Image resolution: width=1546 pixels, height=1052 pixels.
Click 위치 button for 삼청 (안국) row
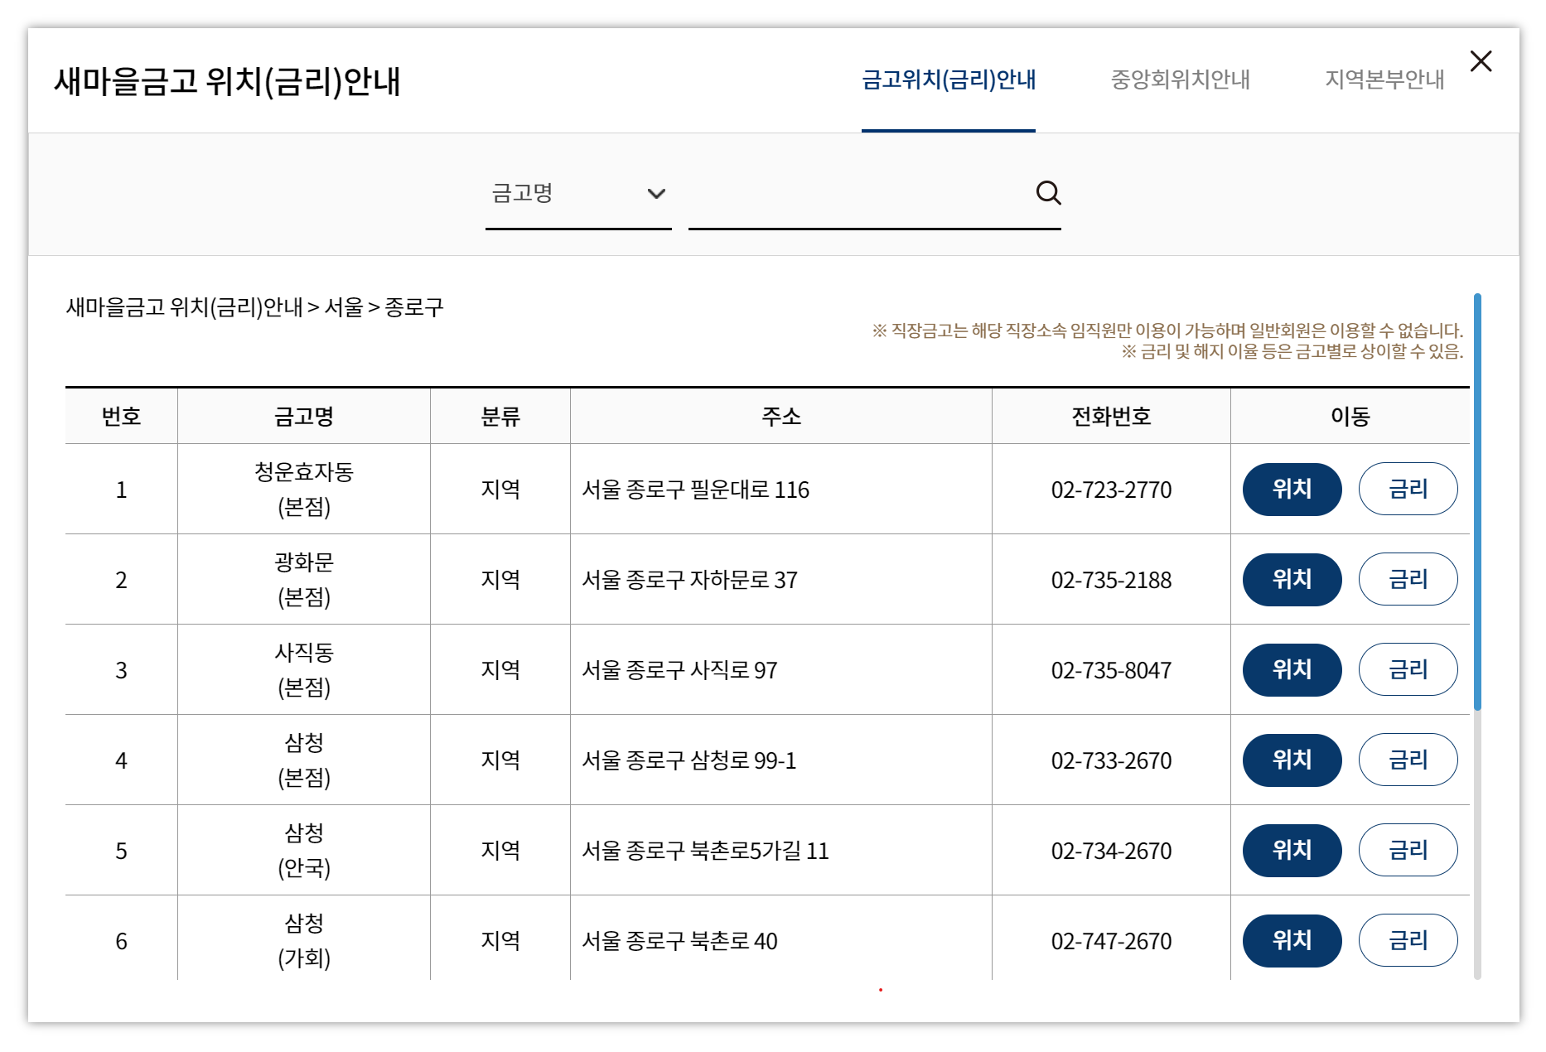pos(1292,851)
